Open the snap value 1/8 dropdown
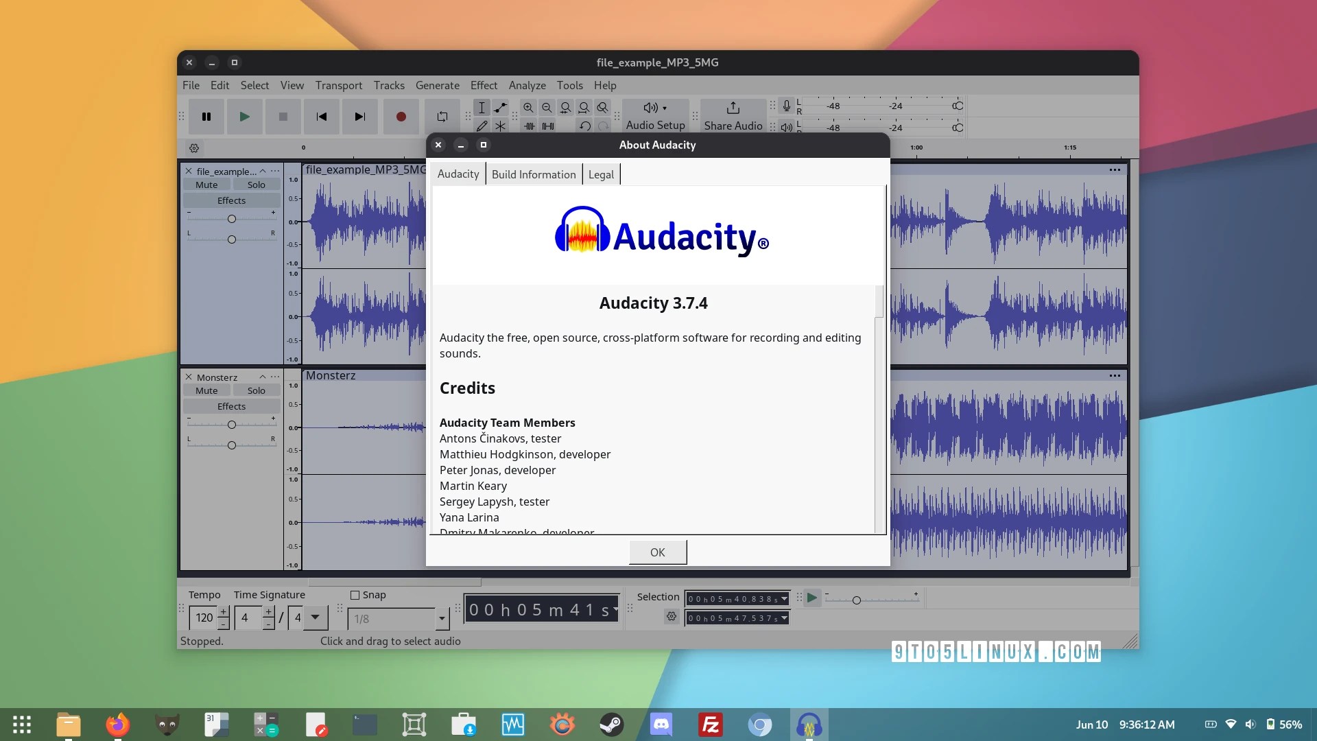1317x741 pixels. tap(442, 619)
